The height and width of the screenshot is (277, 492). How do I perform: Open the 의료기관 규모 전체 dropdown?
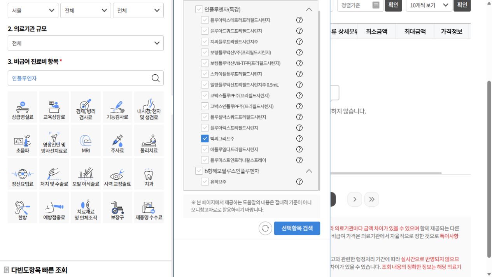coord(86,43)
